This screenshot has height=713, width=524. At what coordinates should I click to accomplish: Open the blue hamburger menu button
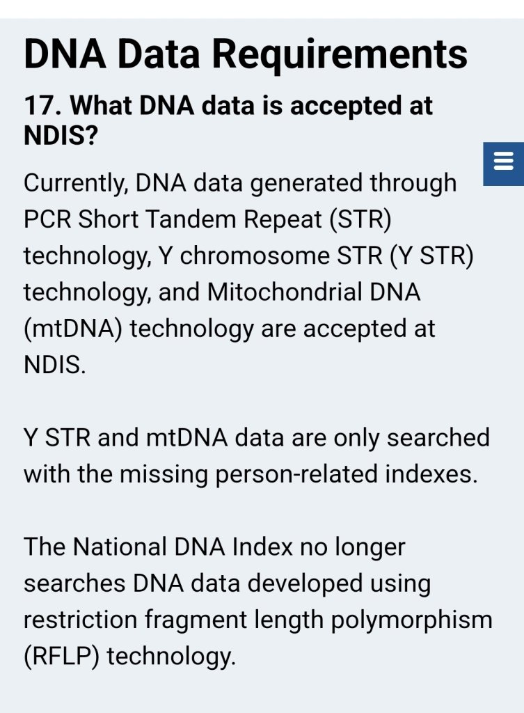click(x=503, y=163)
